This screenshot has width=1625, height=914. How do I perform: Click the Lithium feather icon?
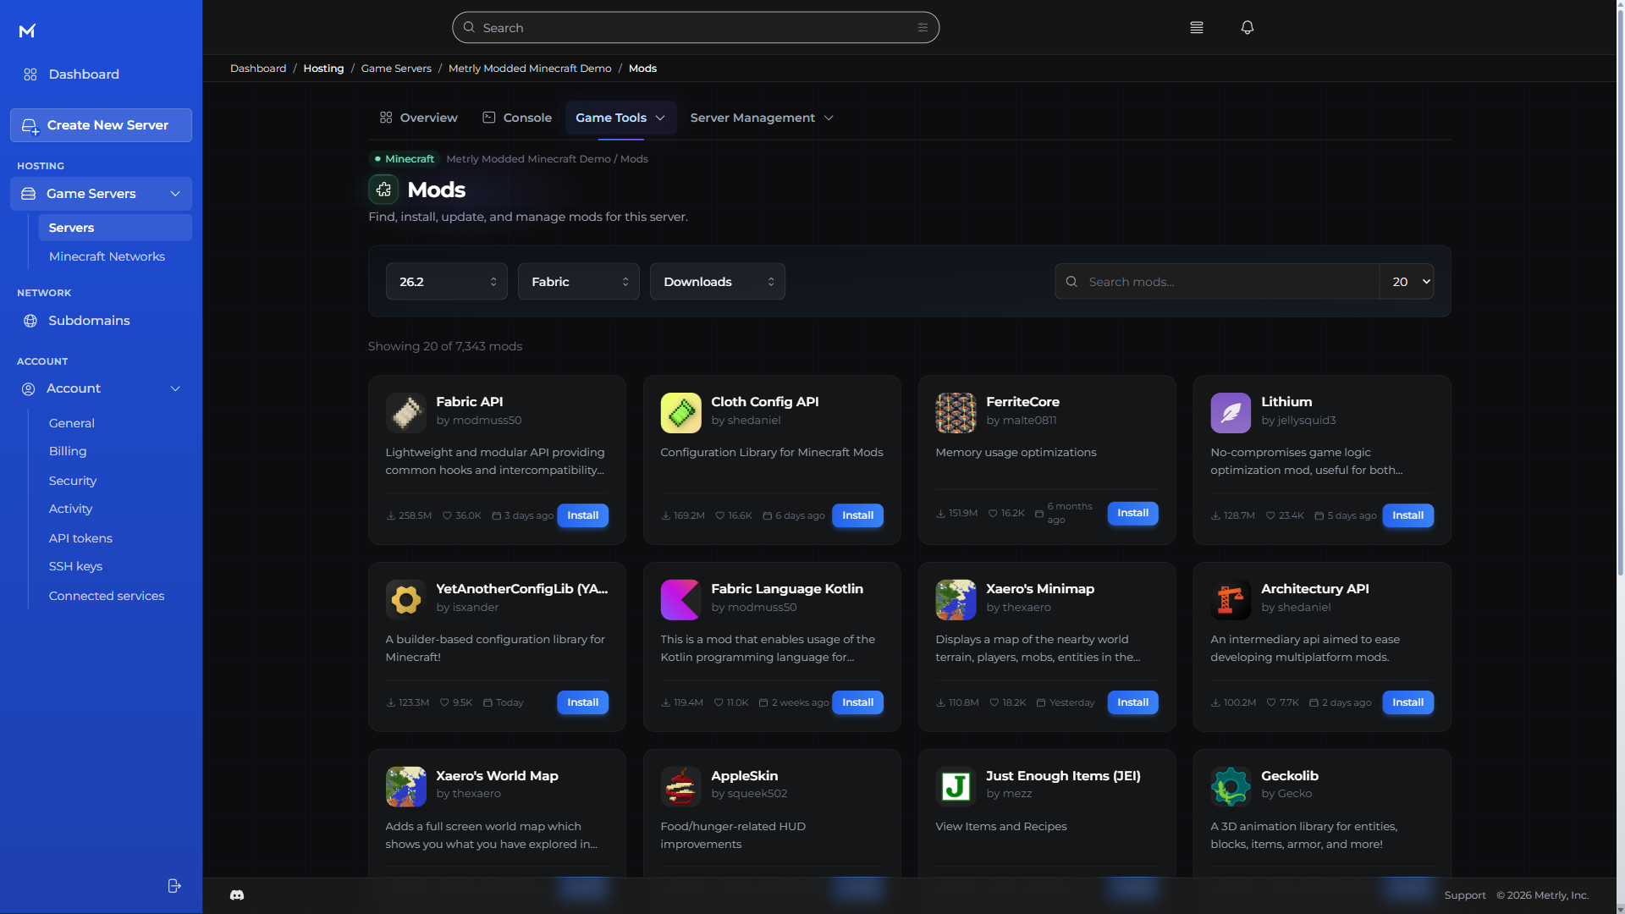coord(1231,413)
